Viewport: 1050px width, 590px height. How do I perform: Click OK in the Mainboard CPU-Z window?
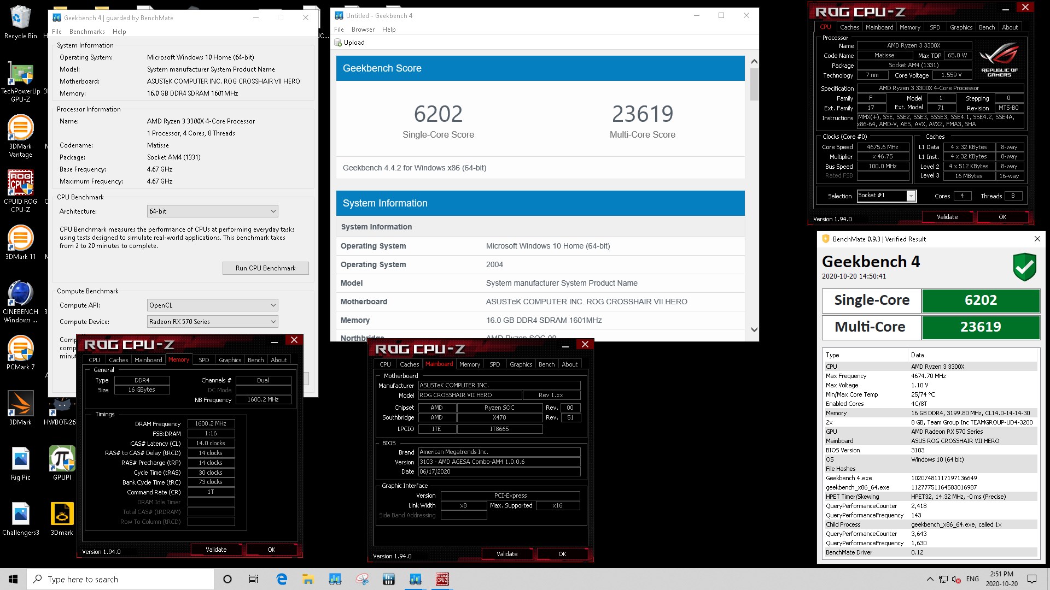click(x=562, y=554)
